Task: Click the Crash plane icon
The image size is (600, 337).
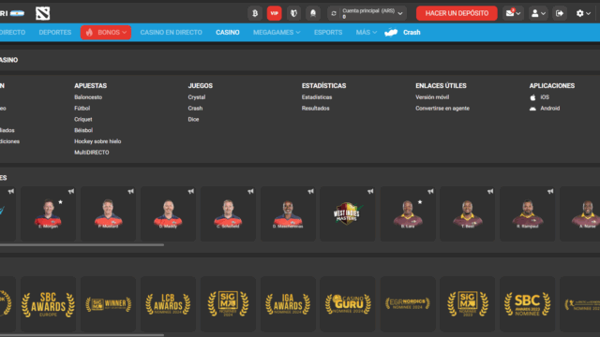Action: click(391, 33)
